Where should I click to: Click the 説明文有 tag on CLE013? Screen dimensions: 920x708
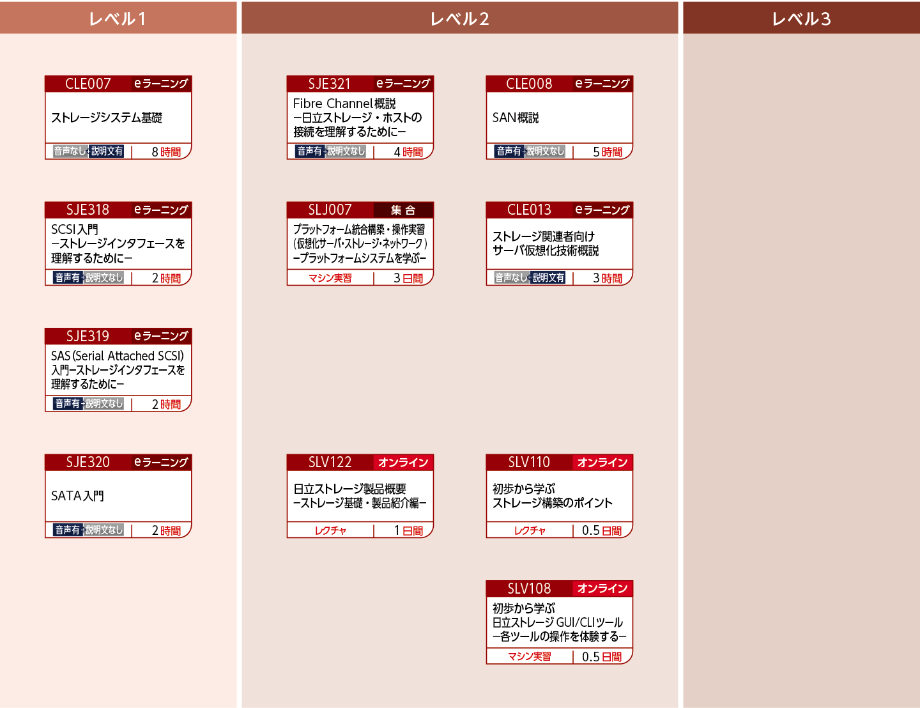[548, 278]
